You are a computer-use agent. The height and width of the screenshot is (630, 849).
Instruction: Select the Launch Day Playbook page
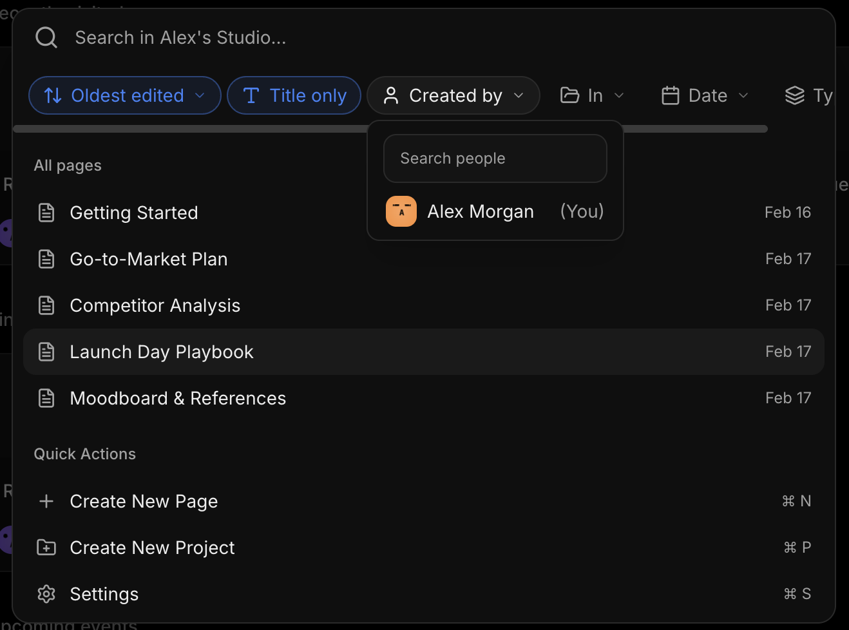pos(162,351)
